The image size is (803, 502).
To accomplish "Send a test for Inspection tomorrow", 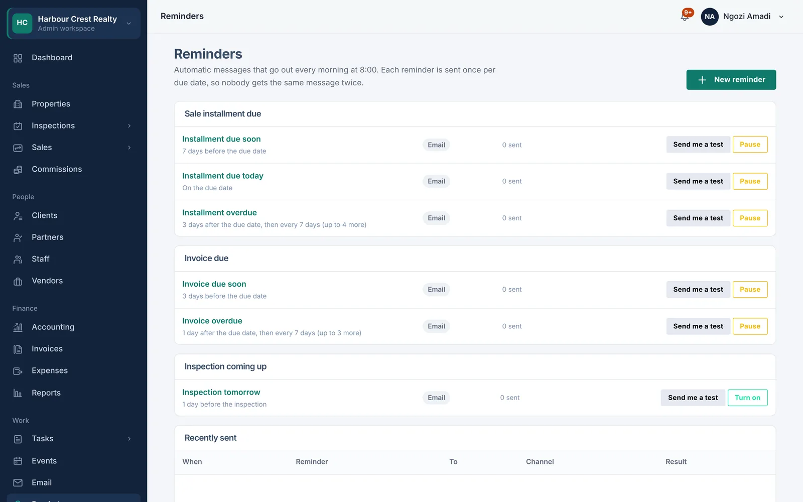I will (x=693, y=398).
